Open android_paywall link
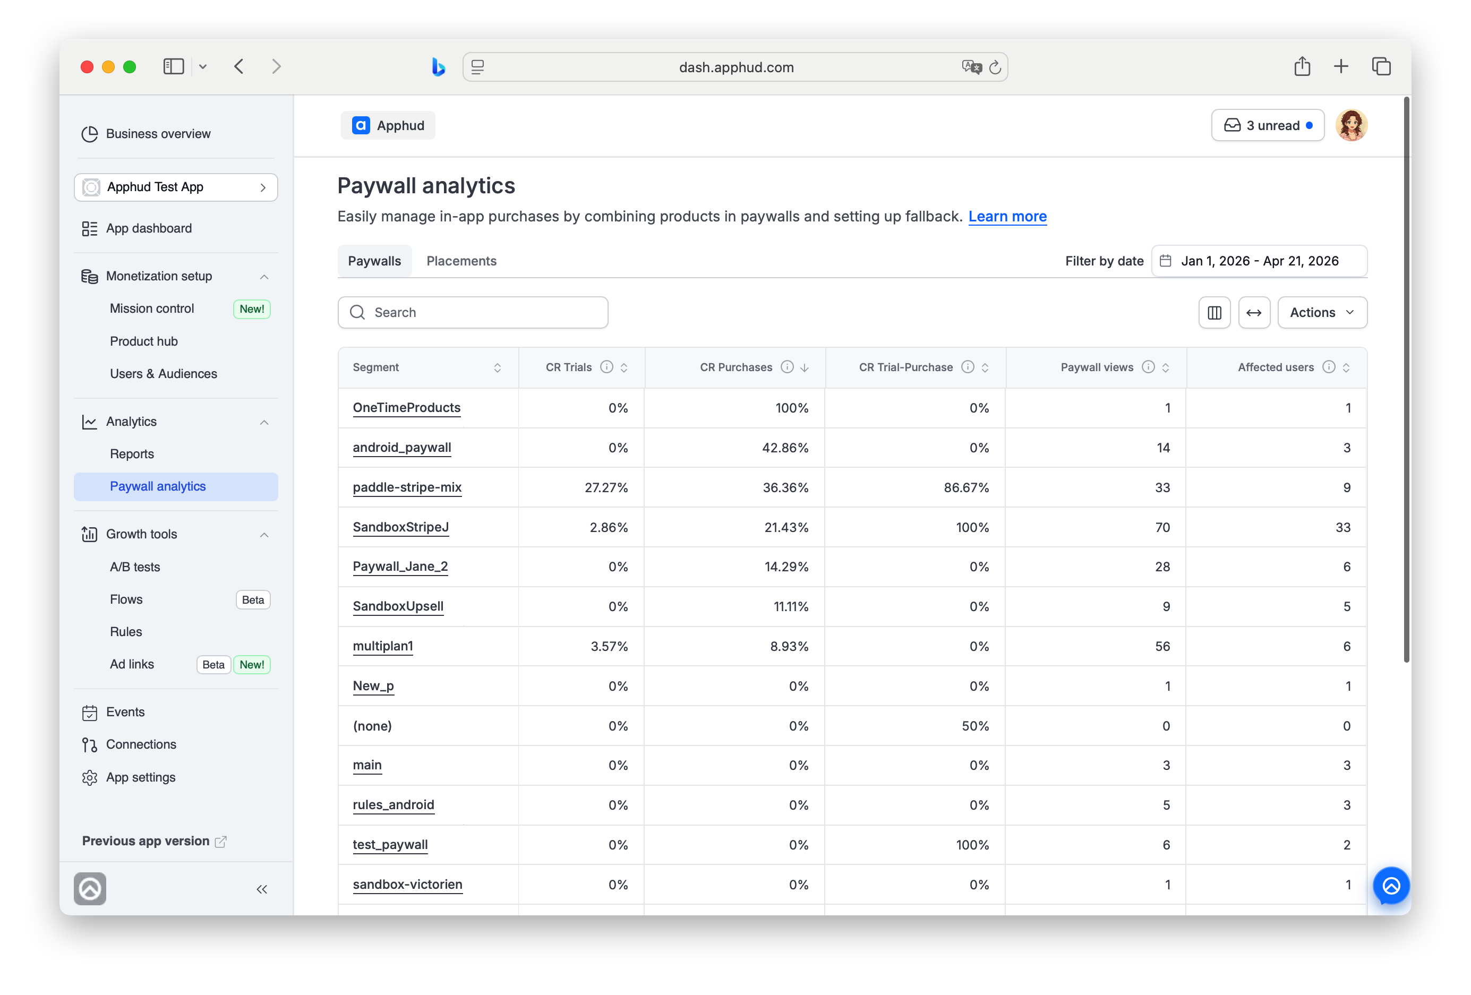 (x=402, y=448)
